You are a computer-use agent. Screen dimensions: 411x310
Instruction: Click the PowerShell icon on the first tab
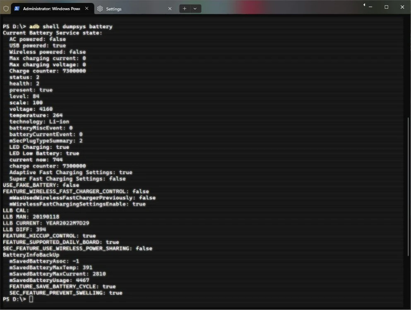[x=17, y=9]
